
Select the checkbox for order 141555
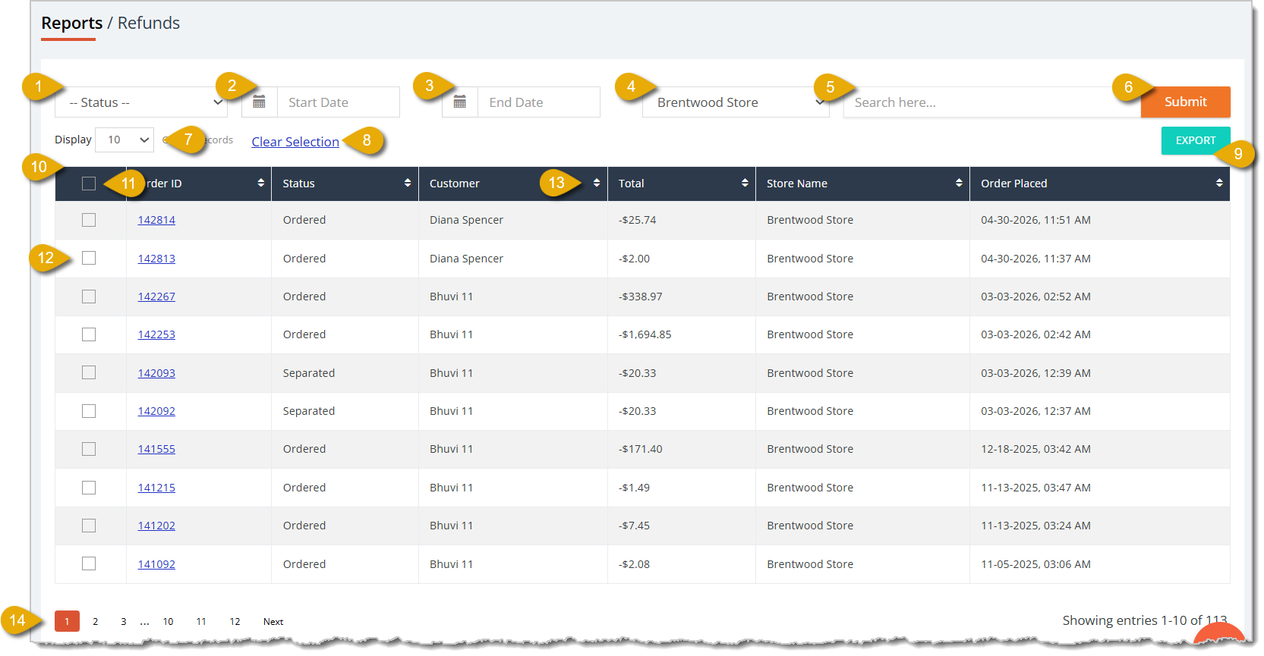click(x=89, y=449)
